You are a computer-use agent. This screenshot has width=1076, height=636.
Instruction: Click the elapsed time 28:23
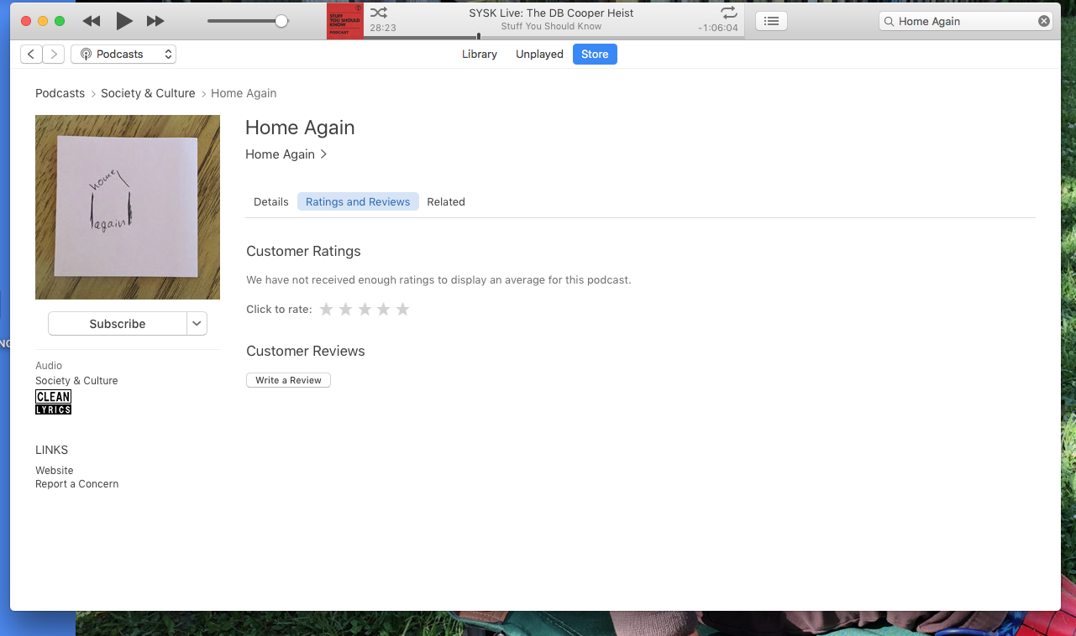(x=383, y=28)
